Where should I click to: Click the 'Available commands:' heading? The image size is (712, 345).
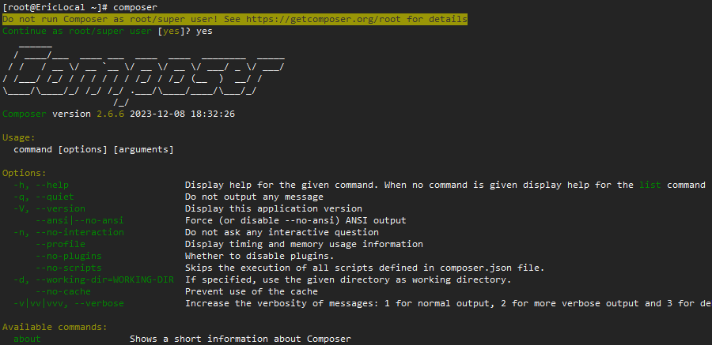[x=55, y=326]
